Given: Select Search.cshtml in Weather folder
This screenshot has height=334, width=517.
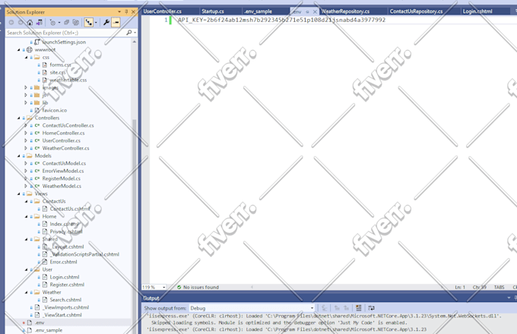Looking at the screenshot, I should point(65,300).
